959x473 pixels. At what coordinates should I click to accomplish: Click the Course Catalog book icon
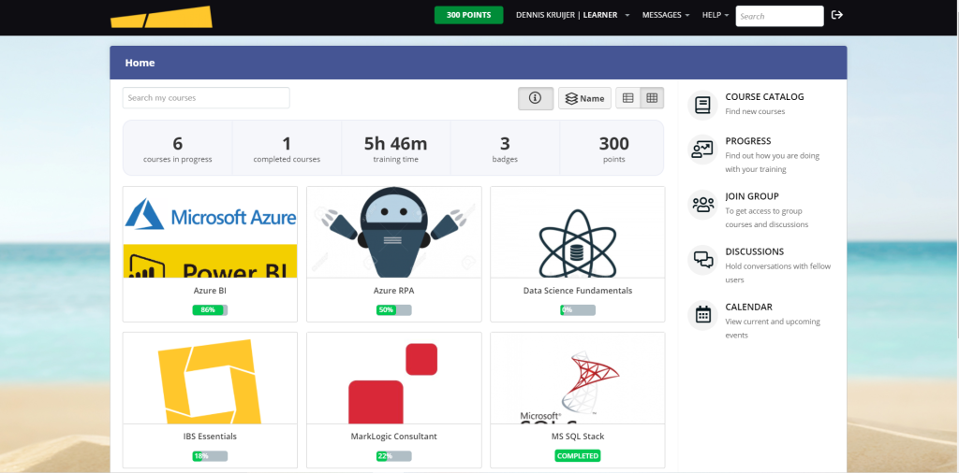pyautogui.click(x=701, y=105)
